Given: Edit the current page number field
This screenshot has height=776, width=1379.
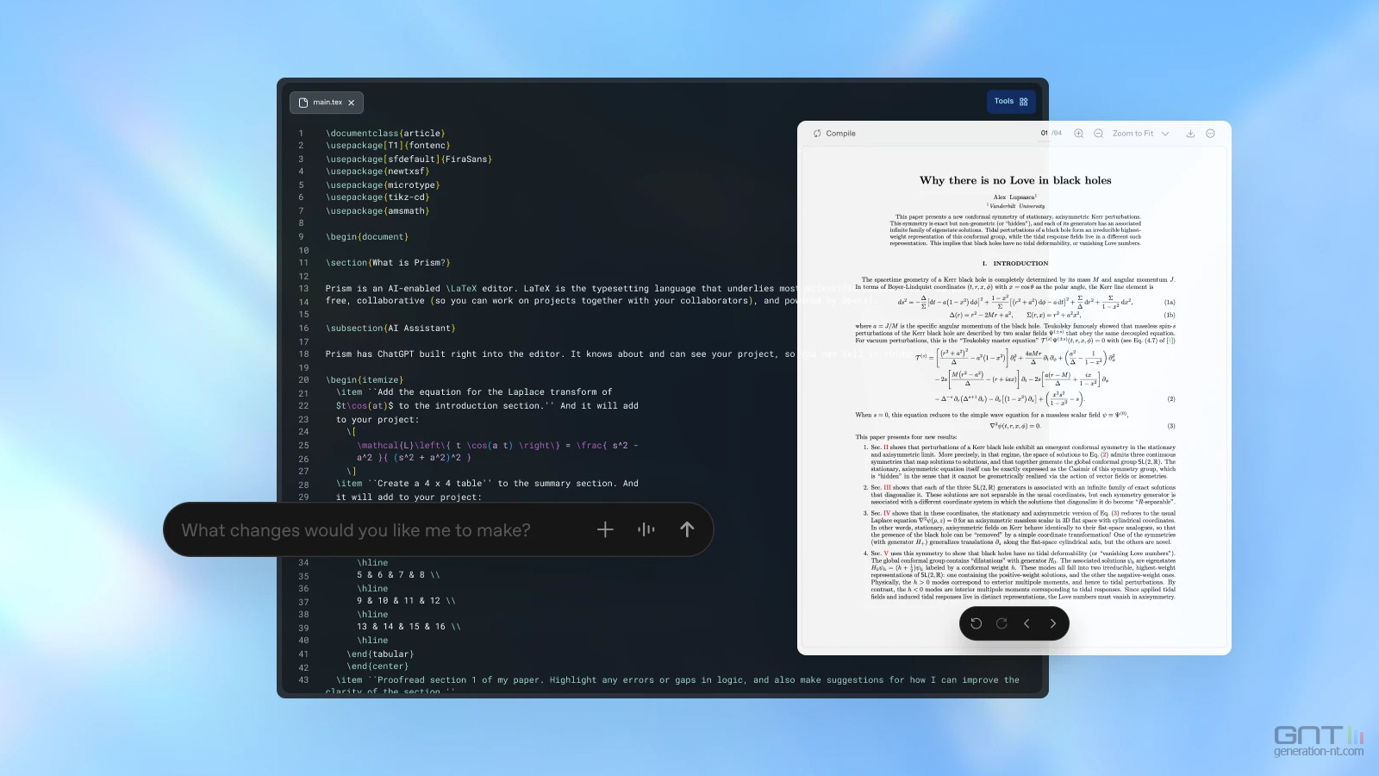Looking at the screenshot, I should pos(1043,133).
